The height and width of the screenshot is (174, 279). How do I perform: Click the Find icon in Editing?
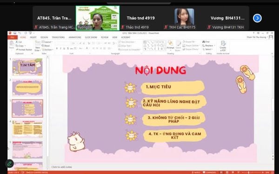(206, 42)
